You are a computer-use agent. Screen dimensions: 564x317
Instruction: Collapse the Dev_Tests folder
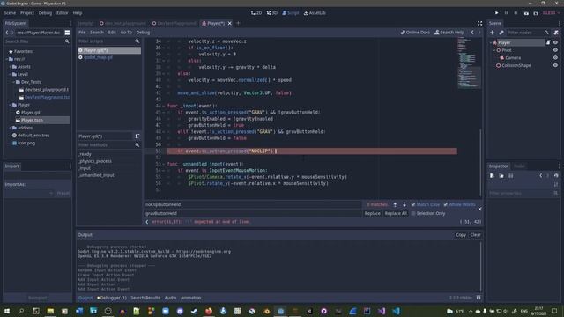point(14,82)
